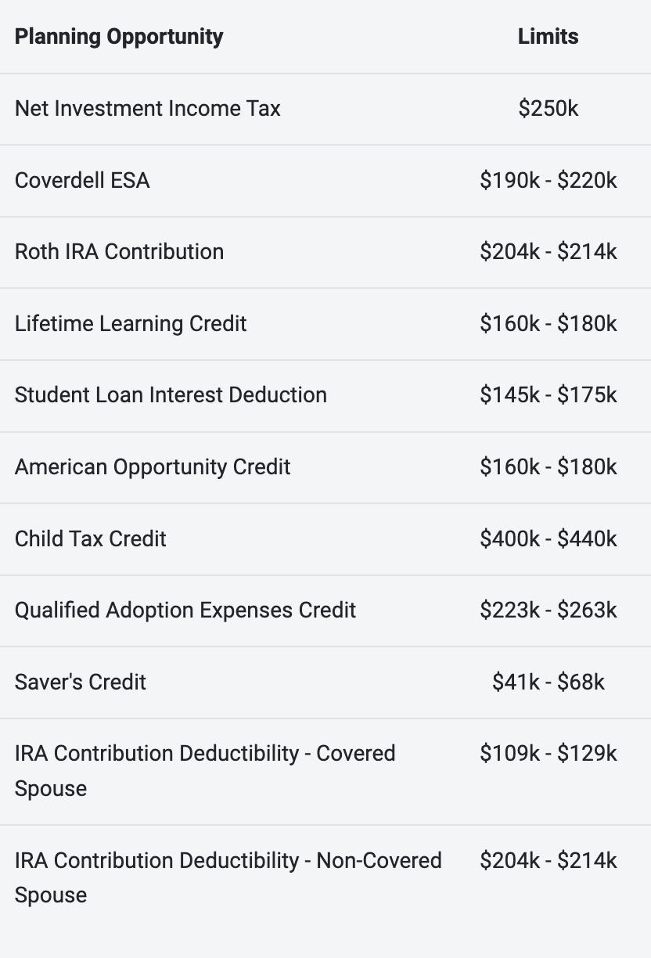651x958 pixels.
Task: Select the Coverdell ESA row label
Action: (82, 181)
